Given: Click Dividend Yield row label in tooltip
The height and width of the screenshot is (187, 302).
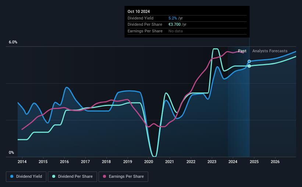Looking at the screenshot, I should point(141,18).
